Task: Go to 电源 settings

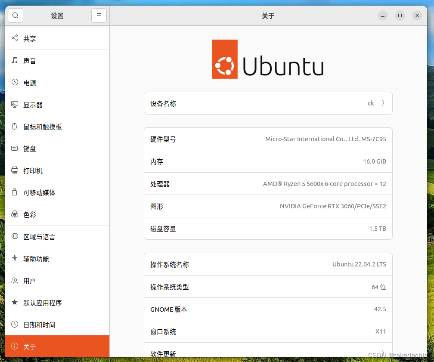Action: point(57,83)
